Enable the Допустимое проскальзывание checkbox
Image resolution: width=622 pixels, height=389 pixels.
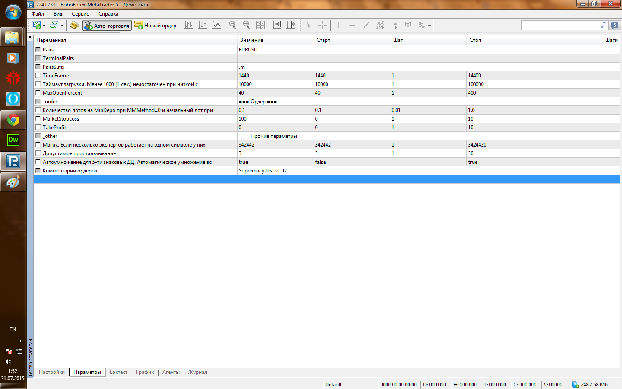38,153
